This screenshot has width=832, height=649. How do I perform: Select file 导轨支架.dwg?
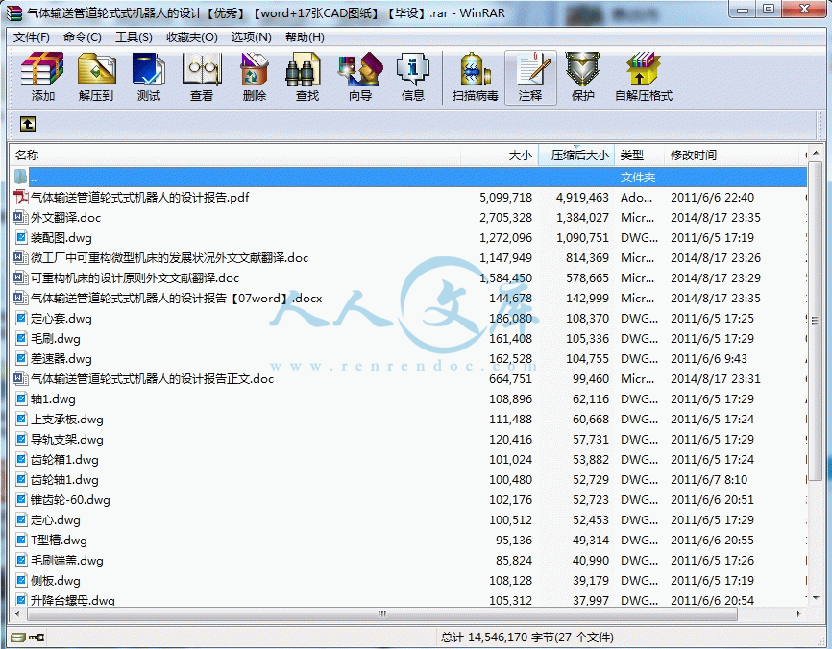(x=67, y=439)
